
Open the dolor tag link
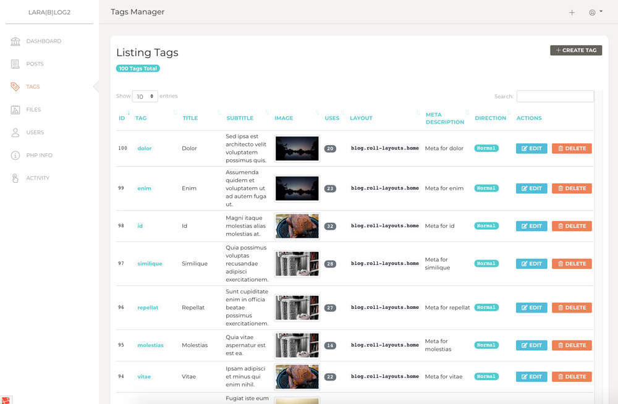click(143, 148)
